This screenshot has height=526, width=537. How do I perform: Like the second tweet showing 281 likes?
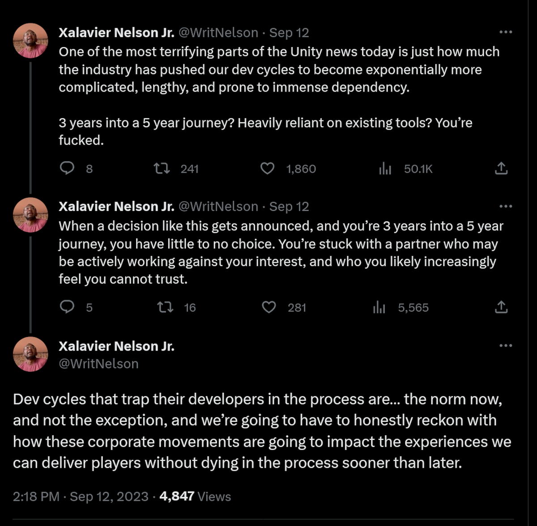tap(269, 307)
